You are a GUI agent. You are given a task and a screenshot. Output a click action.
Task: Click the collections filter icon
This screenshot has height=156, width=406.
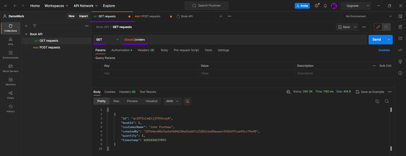(x=35, y=26)
